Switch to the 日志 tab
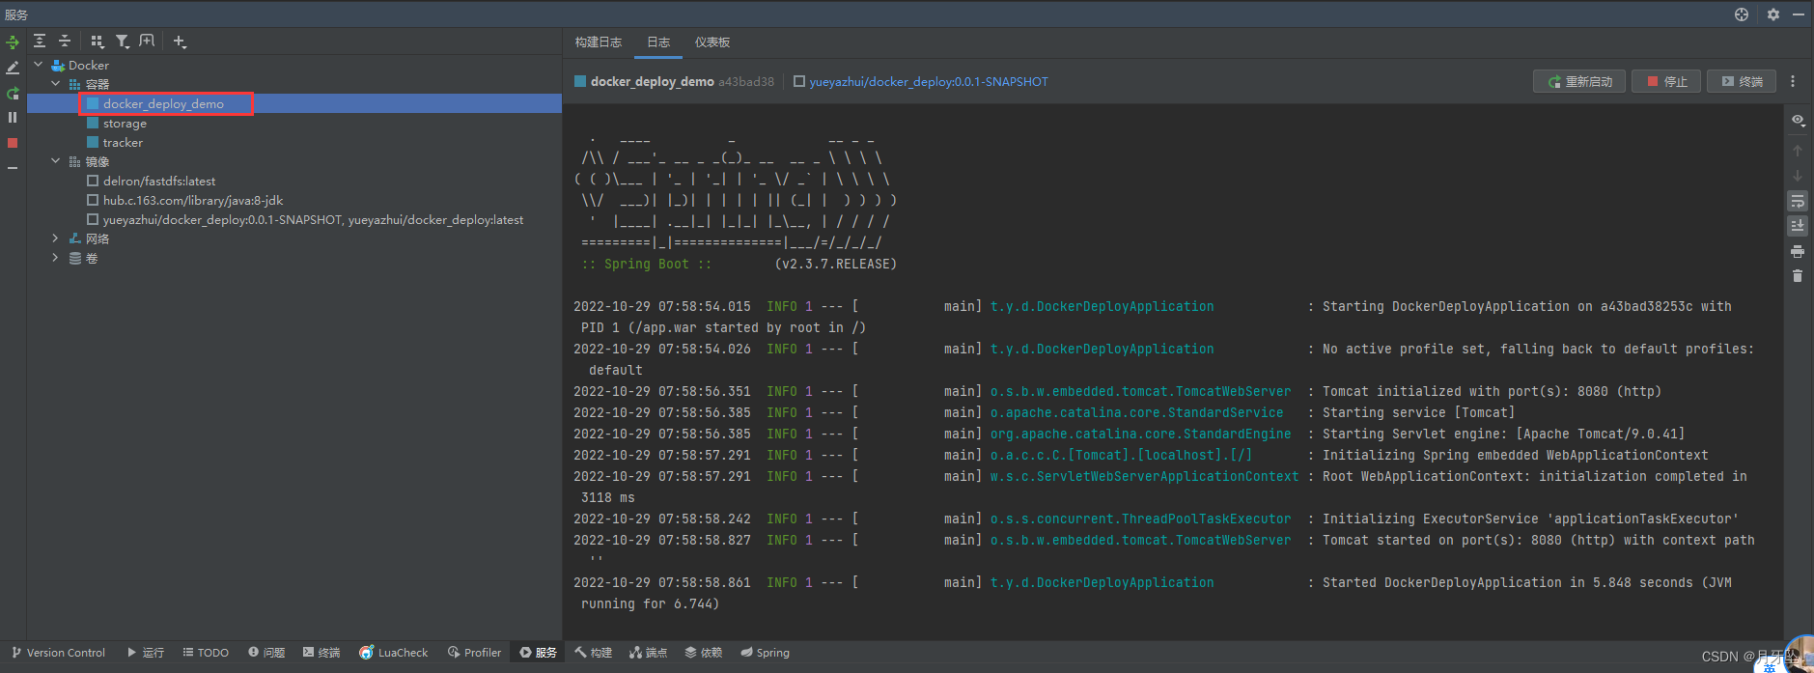This screenshot has height=673, width=1814. (658, 42)
